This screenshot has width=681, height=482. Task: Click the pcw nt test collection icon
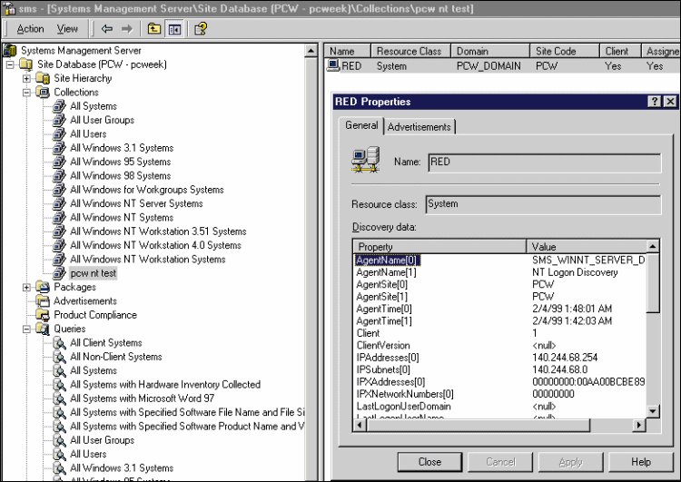59,273
